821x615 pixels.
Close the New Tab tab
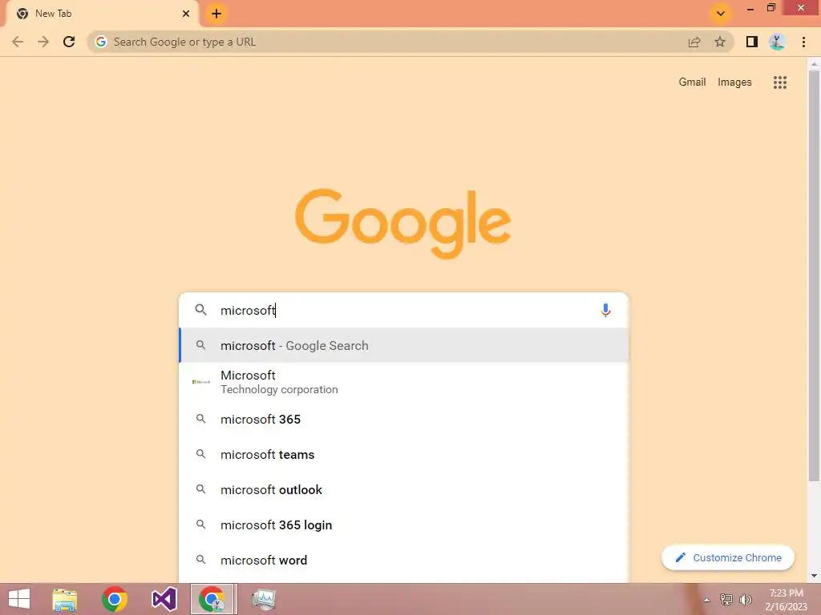tap(186, 14)
